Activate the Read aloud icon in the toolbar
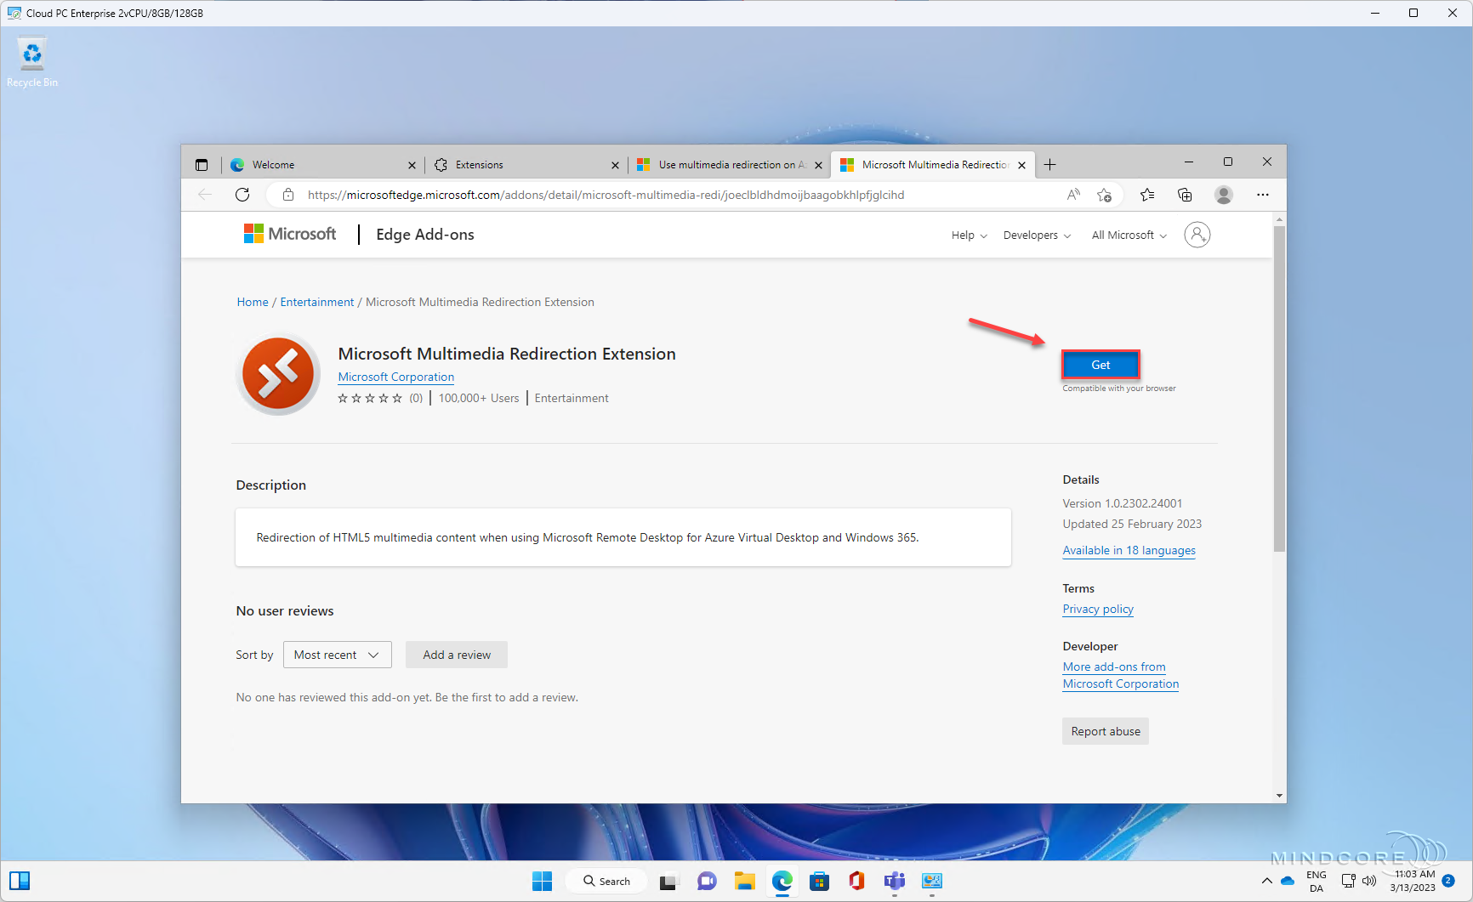 pos(1072,195)
